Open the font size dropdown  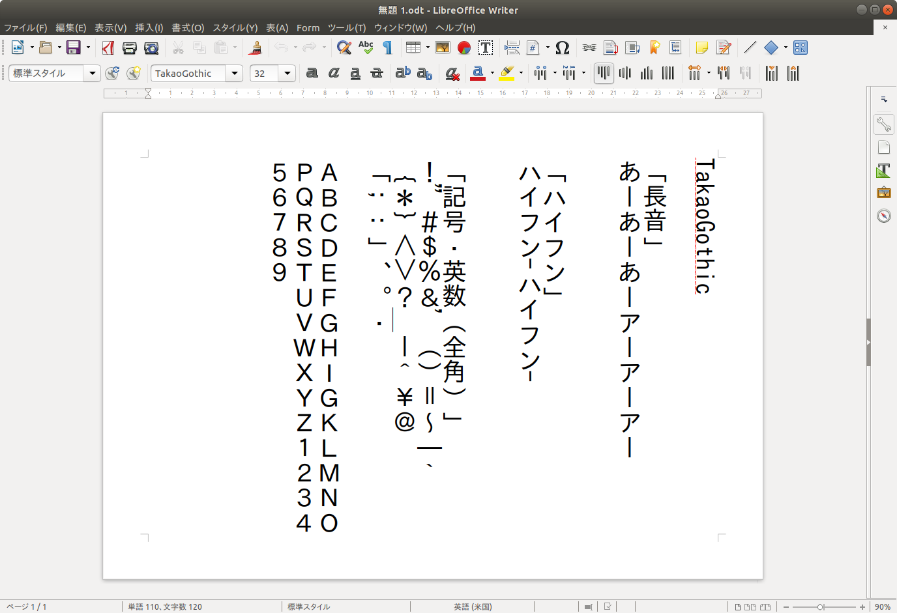287,73
